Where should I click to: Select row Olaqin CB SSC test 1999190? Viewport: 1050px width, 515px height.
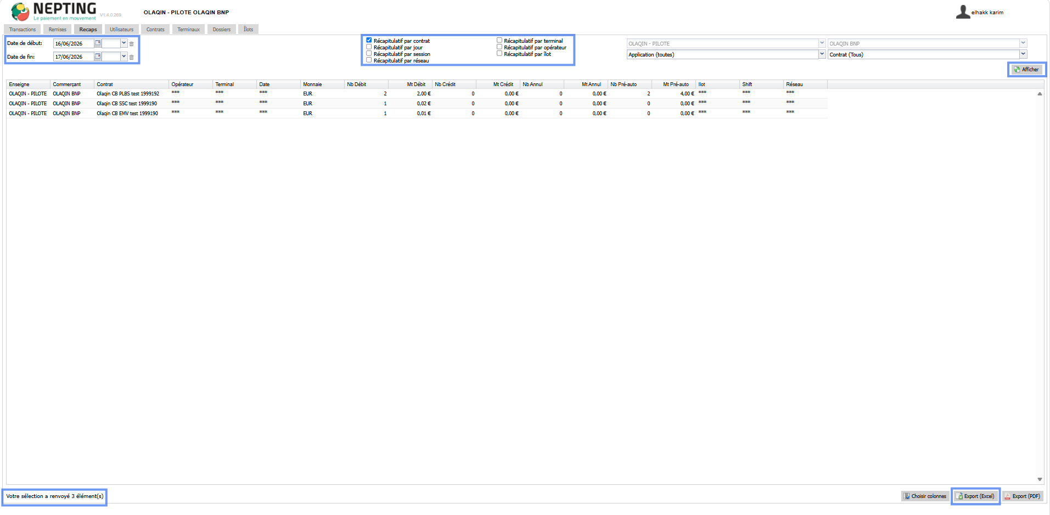coord(417,104)
